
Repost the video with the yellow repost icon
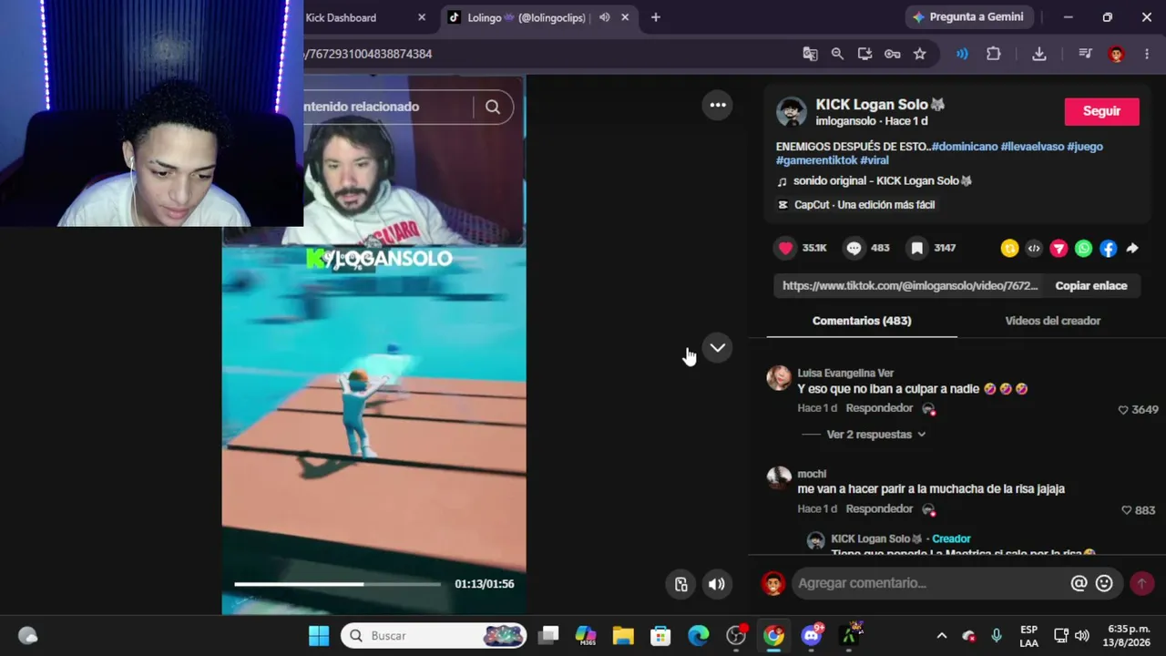coord(1009,248)
